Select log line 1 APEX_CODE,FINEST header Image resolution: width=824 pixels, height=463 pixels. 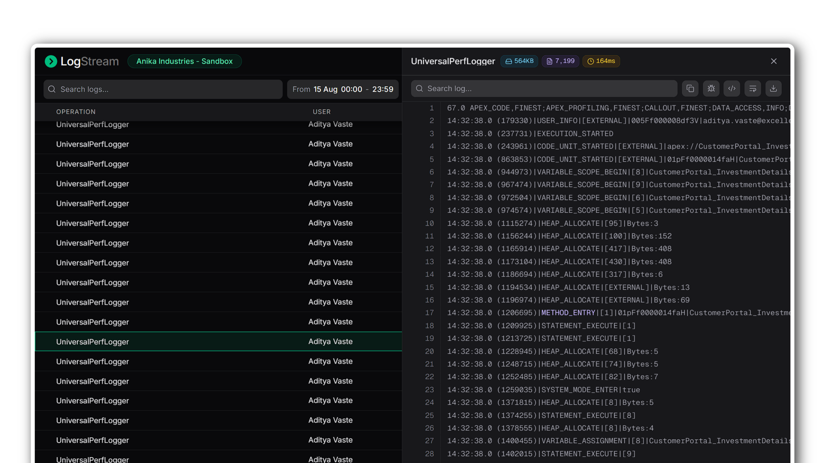click(x=618, y=108)
